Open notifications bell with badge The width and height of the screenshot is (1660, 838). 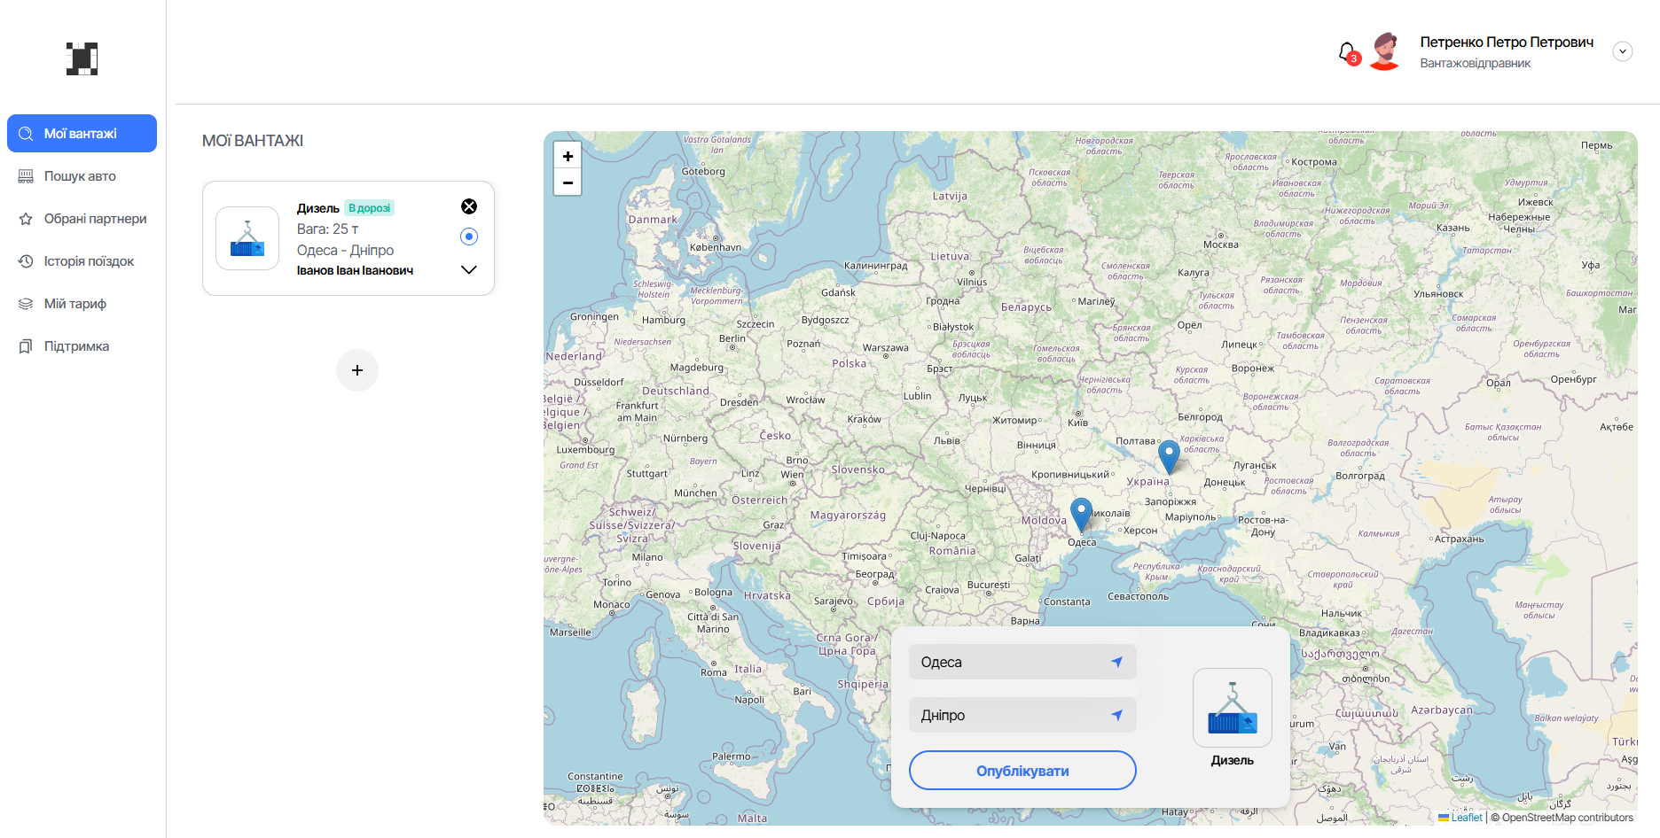[x=1349, y=53]
